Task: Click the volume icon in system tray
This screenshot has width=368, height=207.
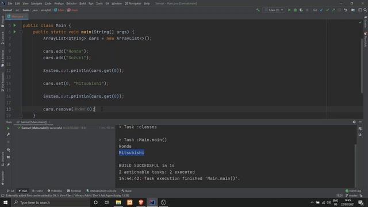Action: (328, 202)
